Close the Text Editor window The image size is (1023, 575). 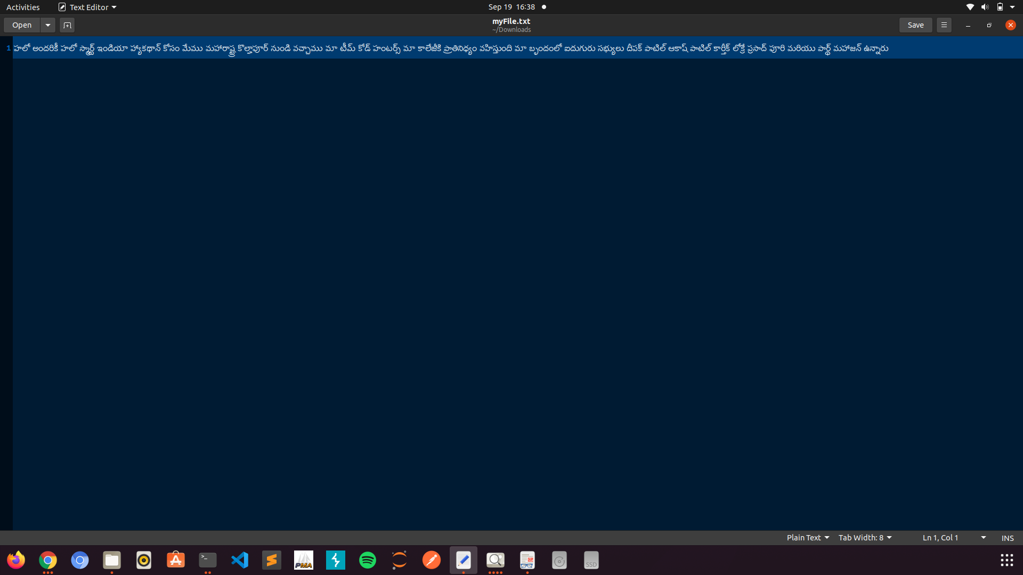pos(1011,25)
